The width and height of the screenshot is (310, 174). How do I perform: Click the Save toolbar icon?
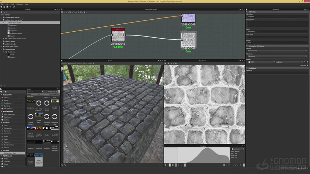coord(7,7)
